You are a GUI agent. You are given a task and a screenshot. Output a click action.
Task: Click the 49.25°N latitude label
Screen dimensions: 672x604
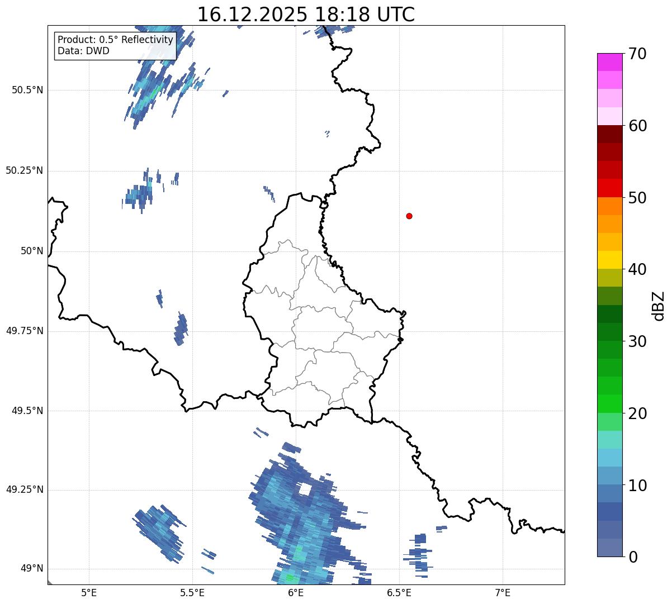pos(25,489)
